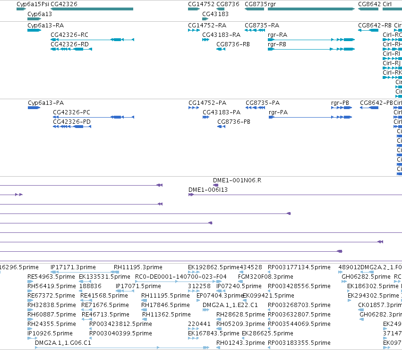The width and height of the screenshot is (402, 350).
Task: Select the RP003177134.5prime EST
Action: coord(269,272)
